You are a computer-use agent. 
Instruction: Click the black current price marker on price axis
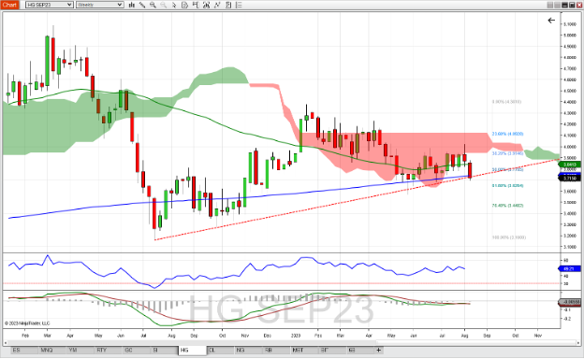click(x=570, y=179)
